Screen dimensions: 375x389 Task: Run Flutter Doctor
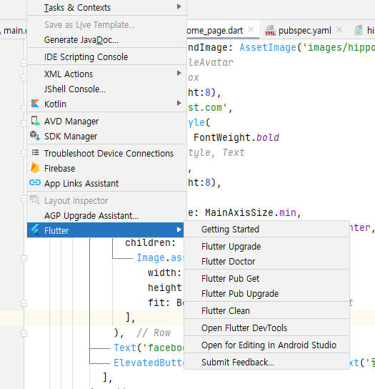[x=266, y=261]
